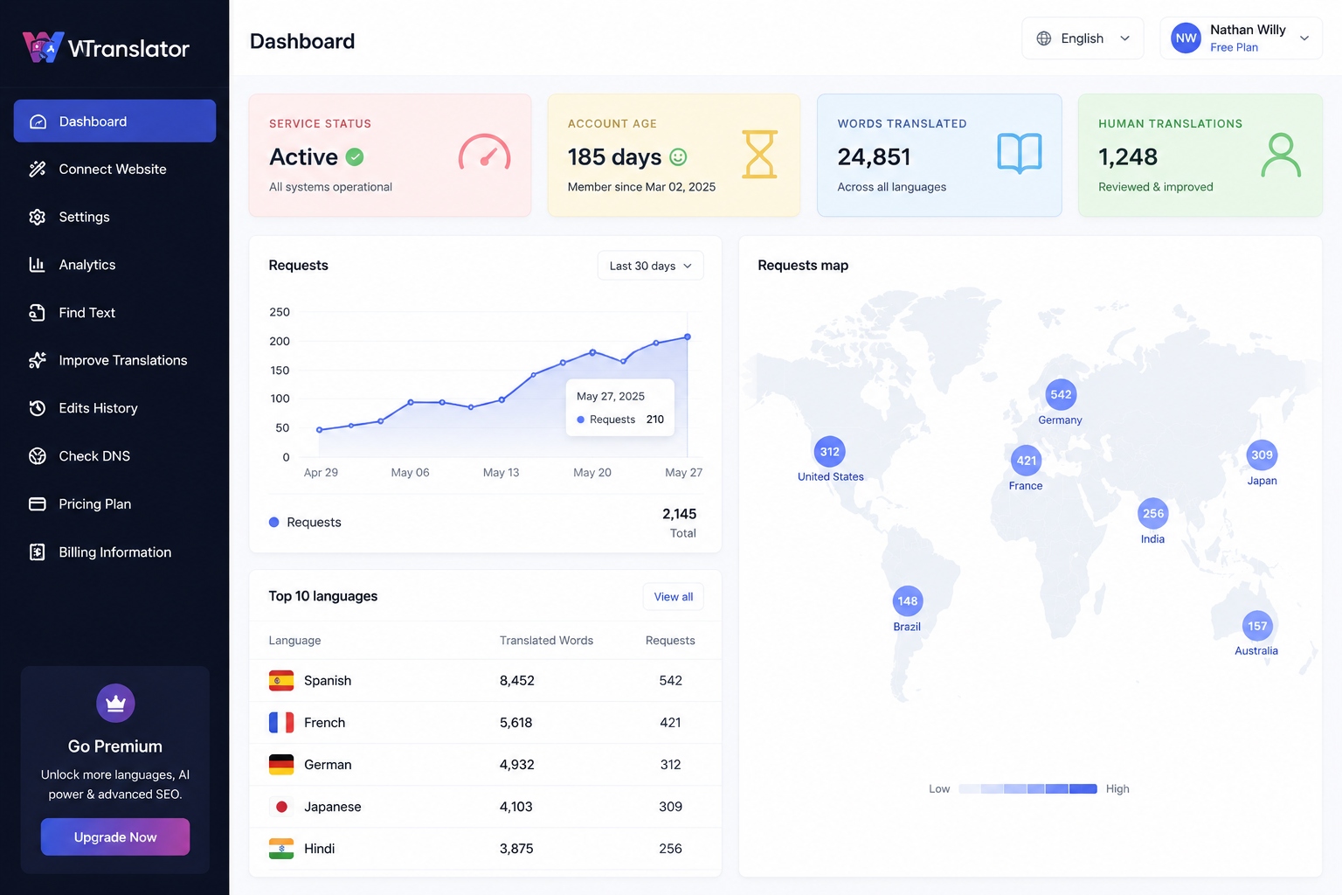Image resolution: width=1342 pixels, height=895 pixels.
Task: Click the green checkmark beside Active
Action: pos(355,157)
